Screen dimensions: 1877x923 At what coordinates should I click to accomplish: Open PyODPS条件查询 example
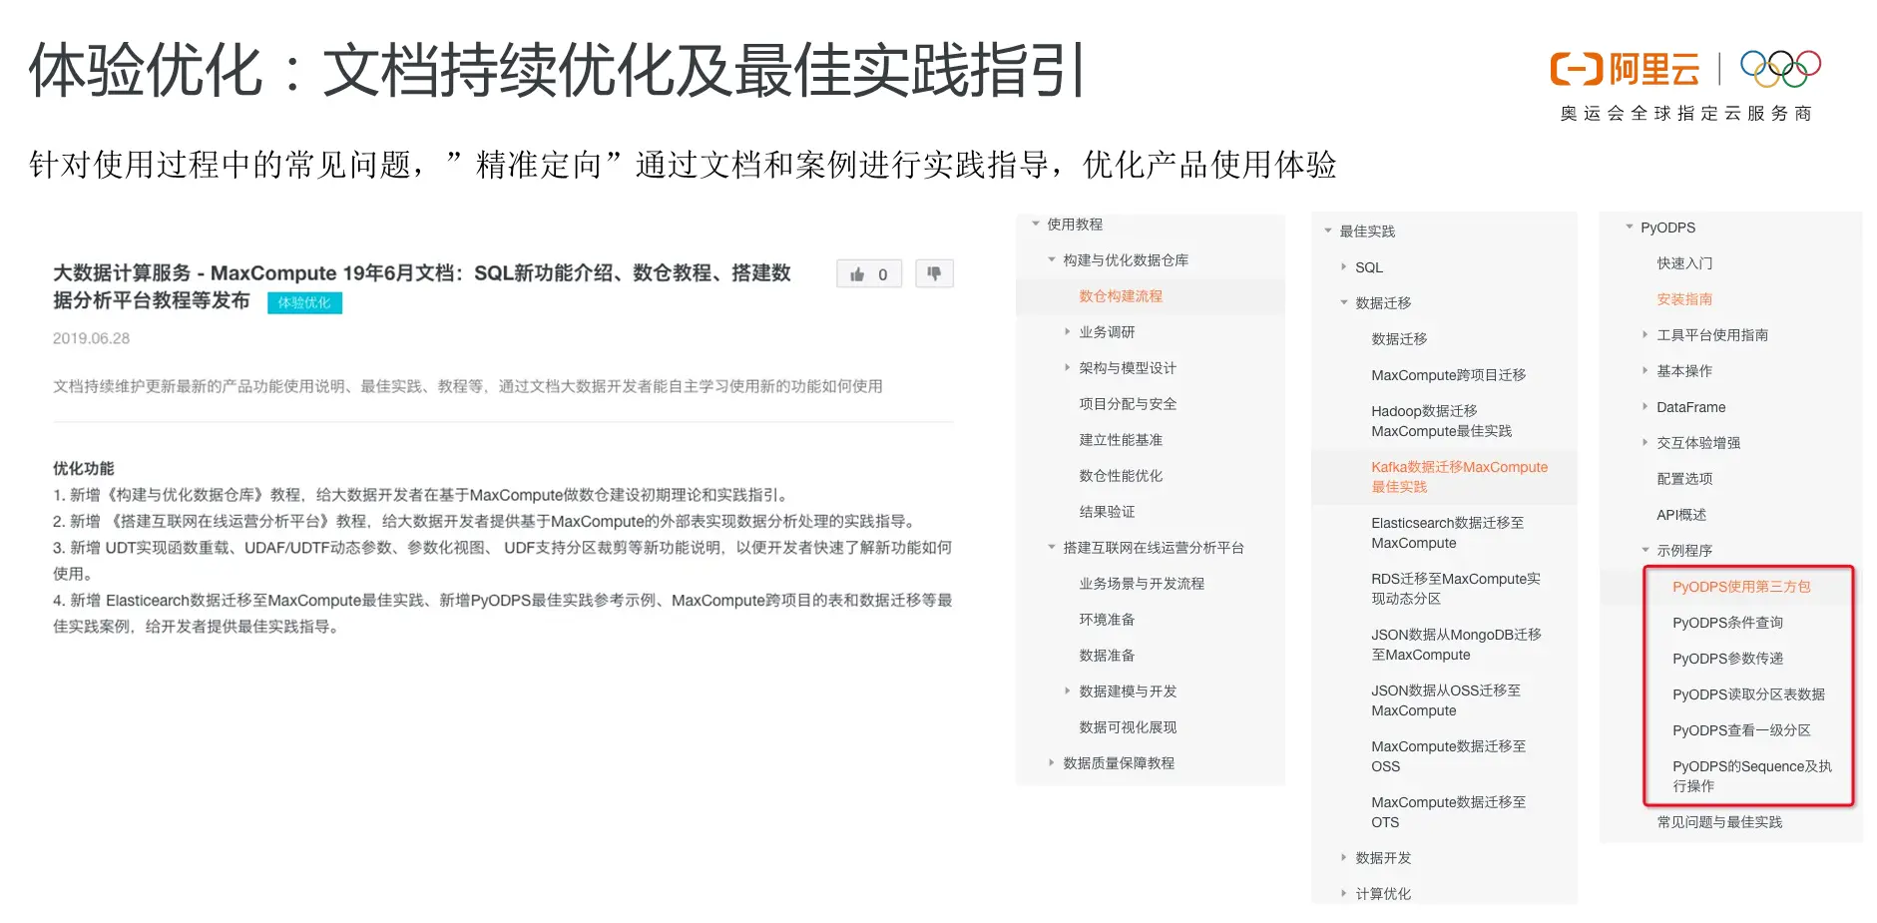1727,623
